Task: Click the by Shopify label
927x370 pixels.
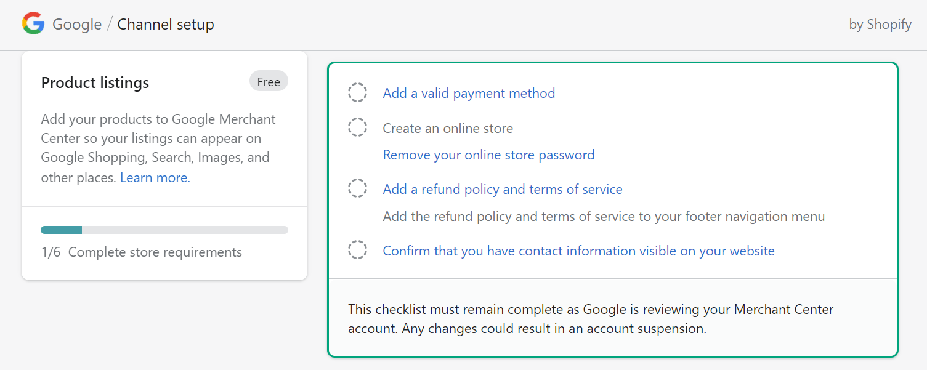Action: 880,25
